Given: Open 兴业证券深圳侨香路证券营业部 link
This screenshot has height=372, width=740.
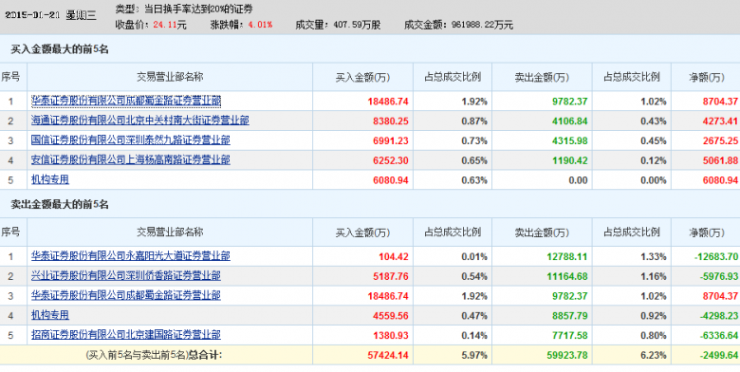Looking at the screenshot, I should [126, 276].
